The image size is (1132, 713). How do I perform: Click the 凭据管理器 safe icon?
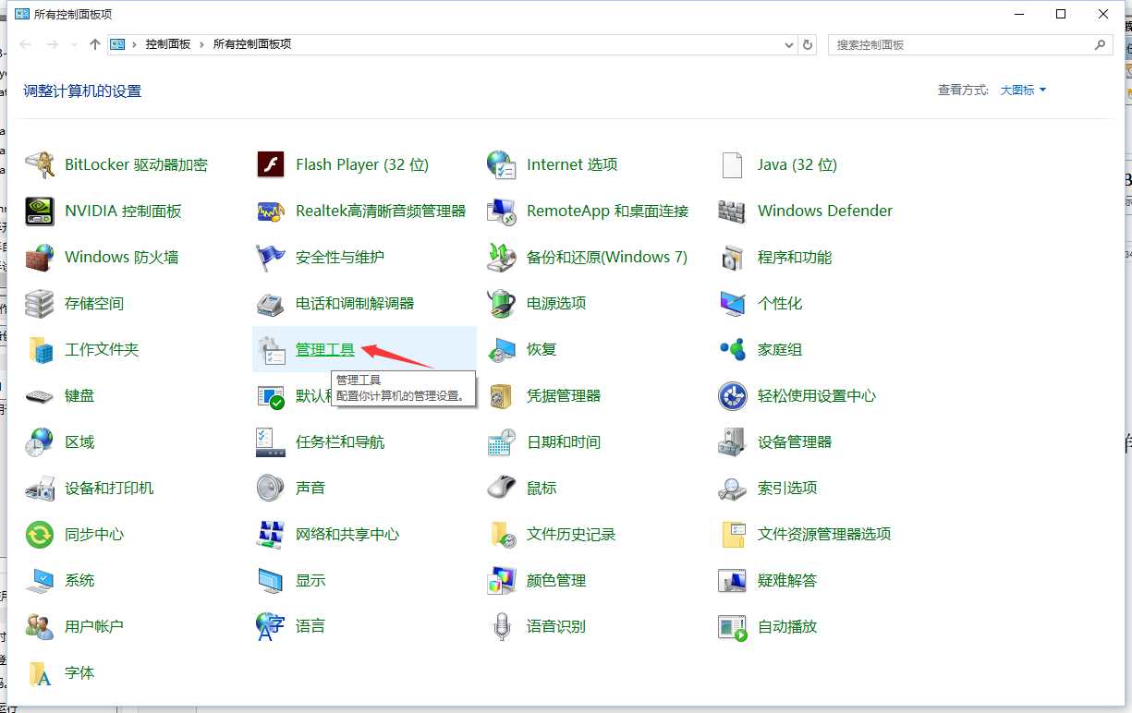pos(501,395)
